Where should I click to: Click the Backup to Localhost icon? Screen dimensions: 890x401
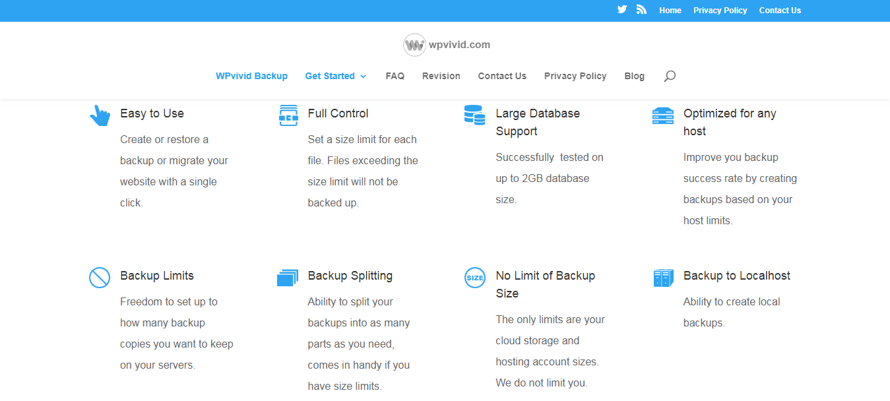[x=663, y=278]
